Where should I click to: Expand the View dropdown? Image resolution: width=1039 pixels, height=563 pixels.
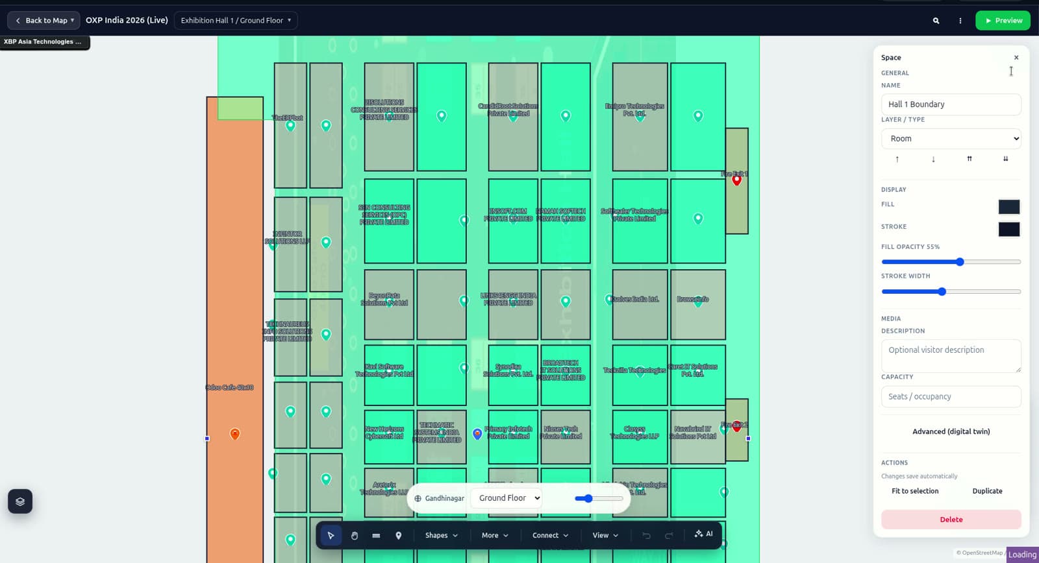tap(605, 535)
